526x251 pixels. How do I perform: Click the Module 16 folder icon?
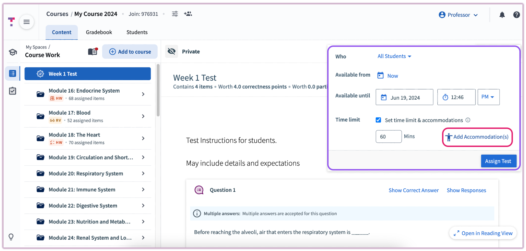[x=40, y=94]
